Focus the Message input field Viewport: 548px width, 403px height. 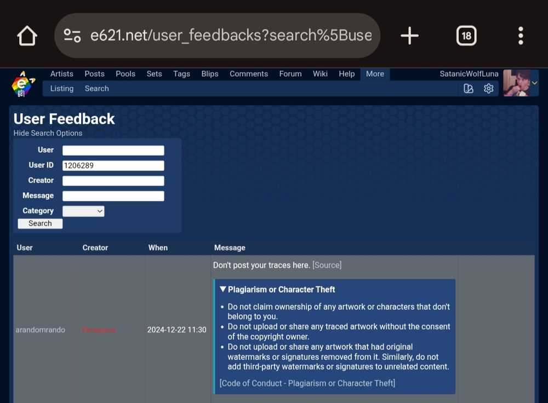(x=113, y=196)
